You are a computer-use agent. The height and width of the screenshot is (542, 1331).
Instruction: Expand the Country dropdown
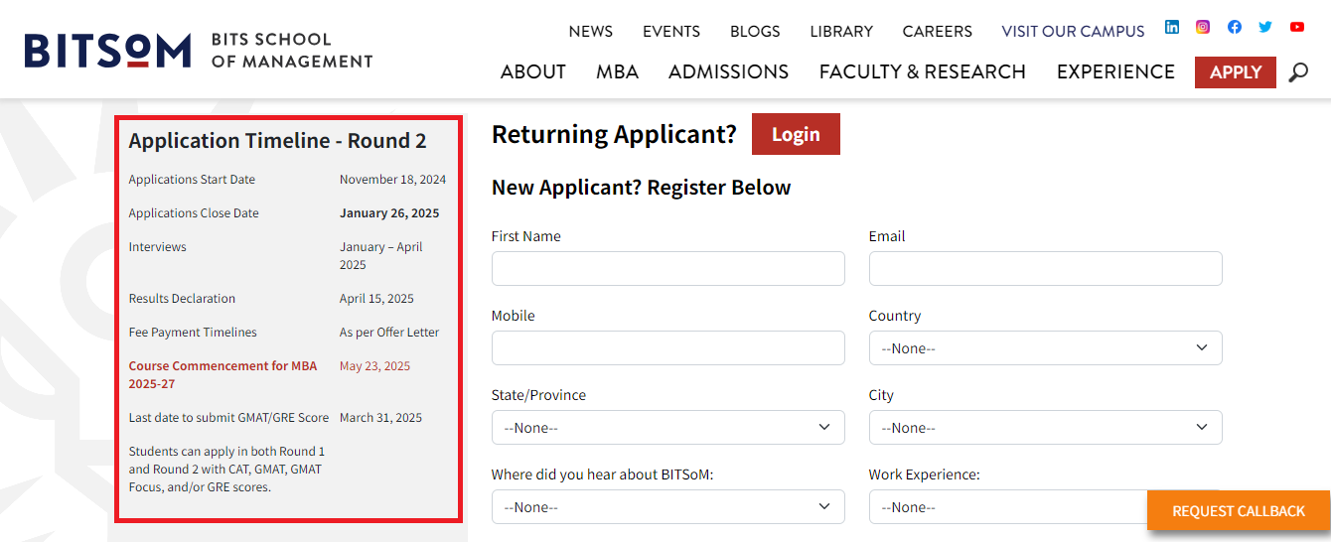tap(1046, 348)
